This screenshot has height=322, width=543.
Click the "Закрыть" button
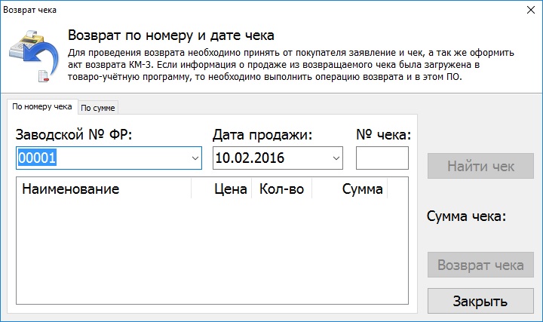(x=480, y=302)
